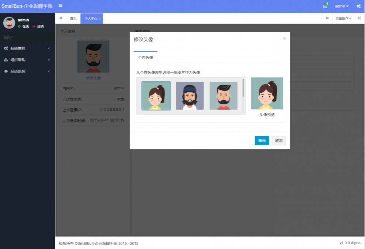
Task: Click the double-arrow tab scroll left icon
Action: pos(61,18)
